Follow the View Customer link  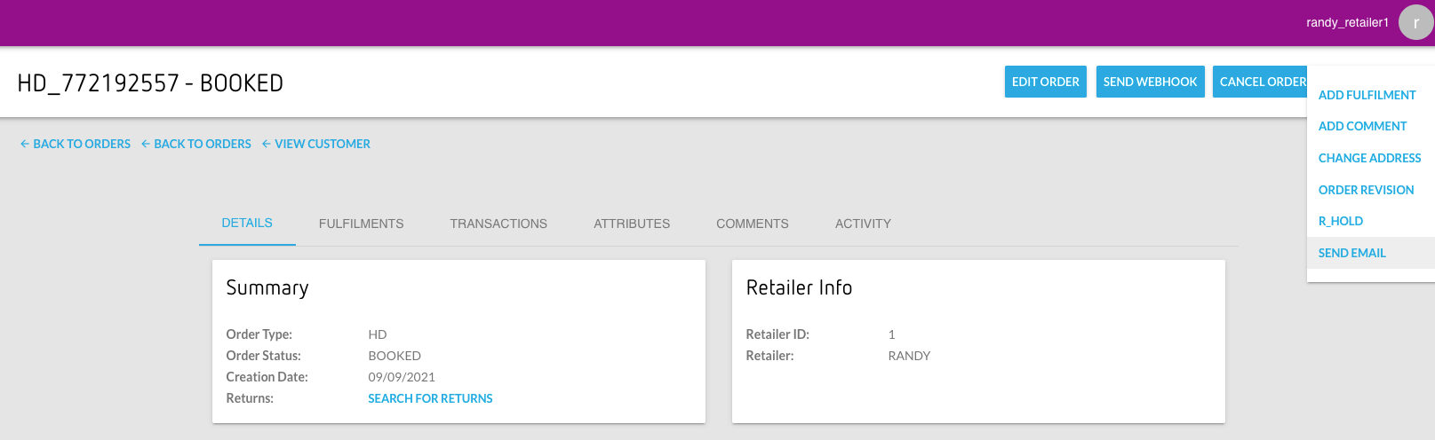[x=316, y=144]
